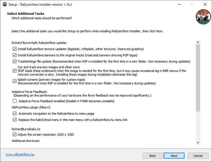The width and height of the screenshot is (212, 162).
Task: Uncheck Replace the RallySchool menu option
Action: click(15, 120)
